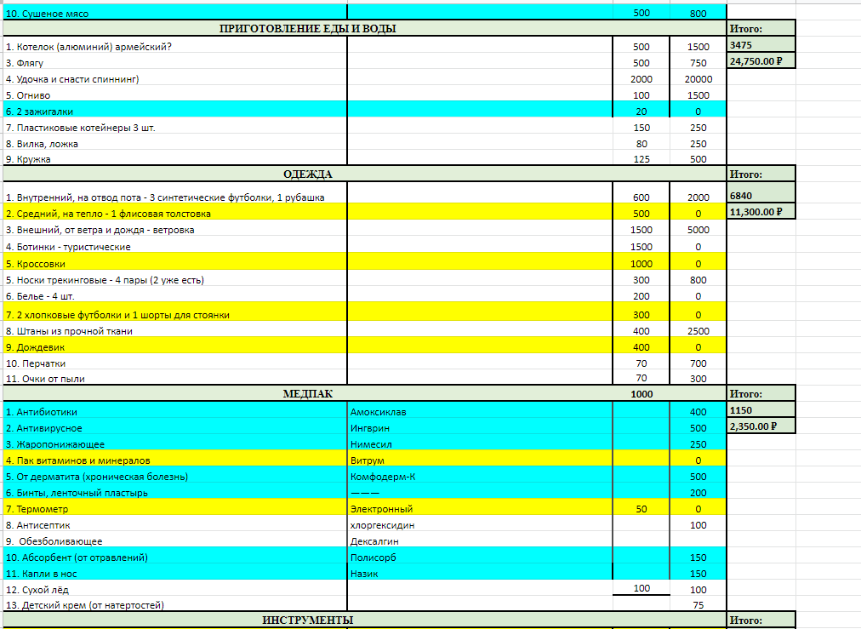861x629 pixels.
Task: Click the '8. Вилка, ложка' cell
Action: click(x=175, y=144)
